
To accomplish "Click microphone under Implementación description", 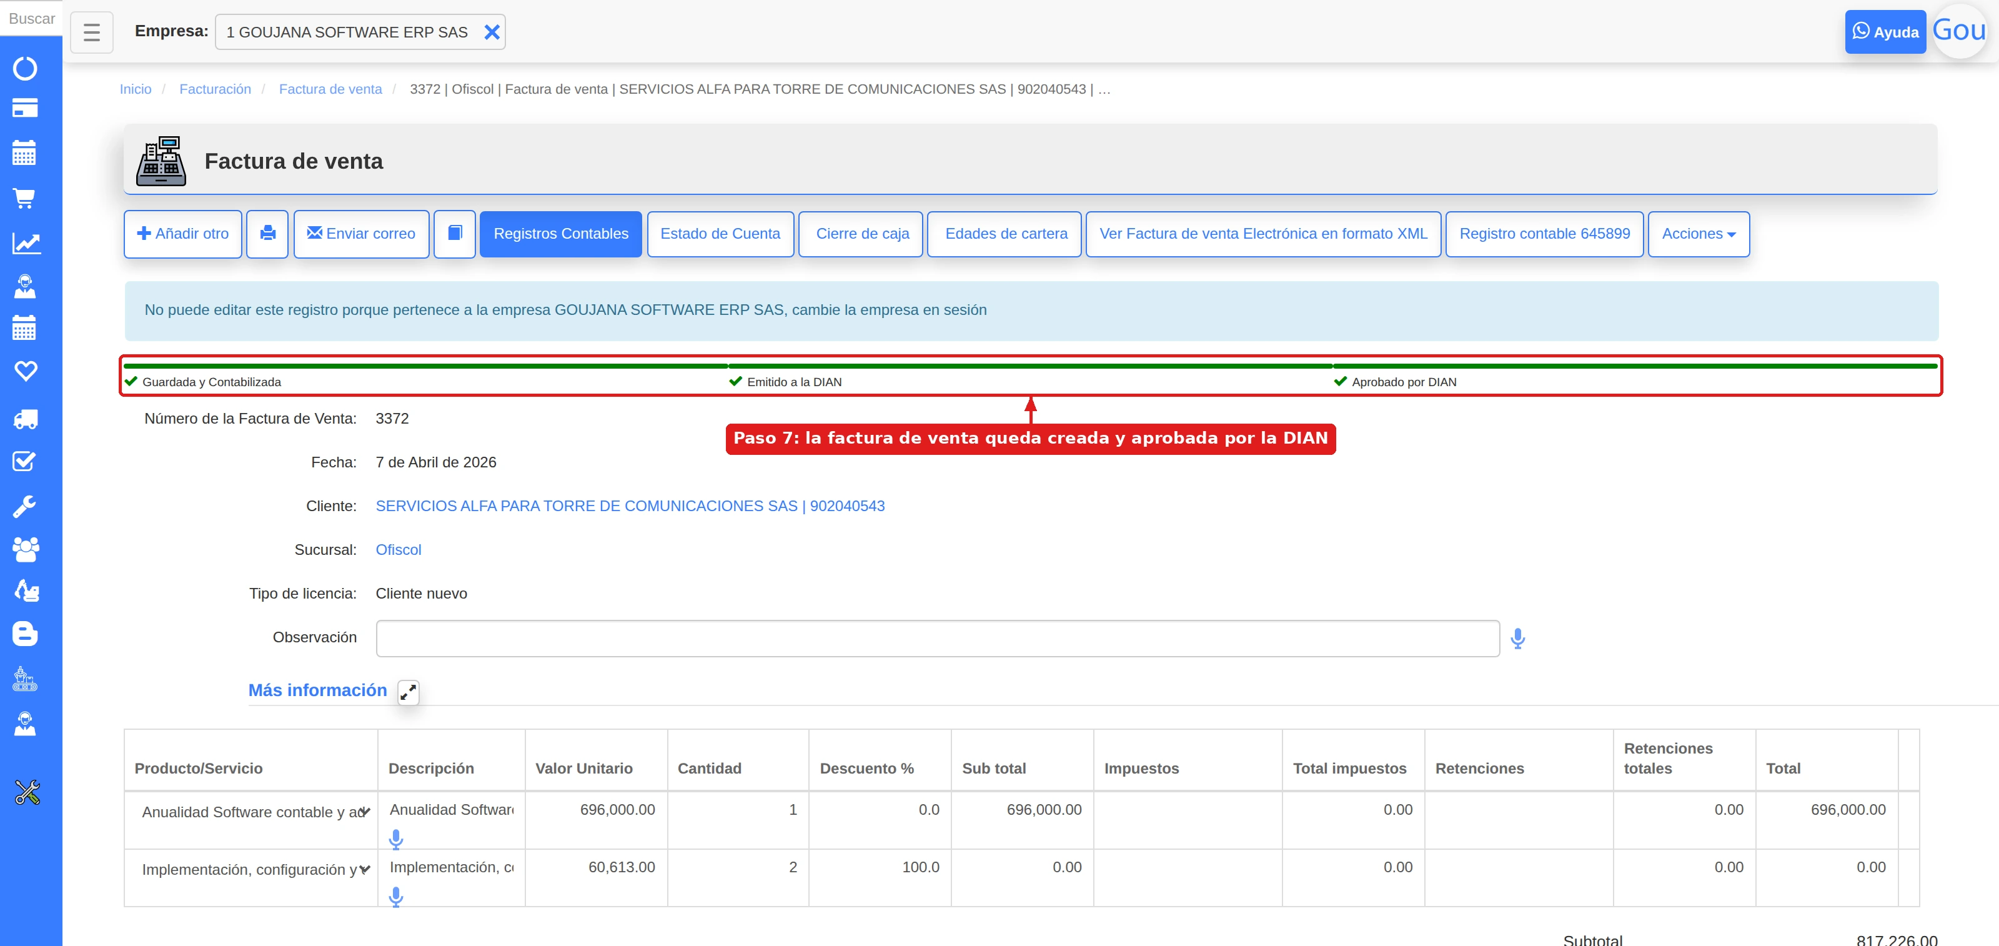I will 396,897.
